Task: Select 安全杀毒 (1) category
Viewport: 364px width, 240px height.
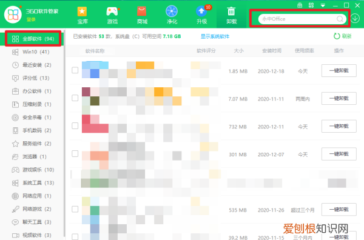Action: click(x=32, y=118)
